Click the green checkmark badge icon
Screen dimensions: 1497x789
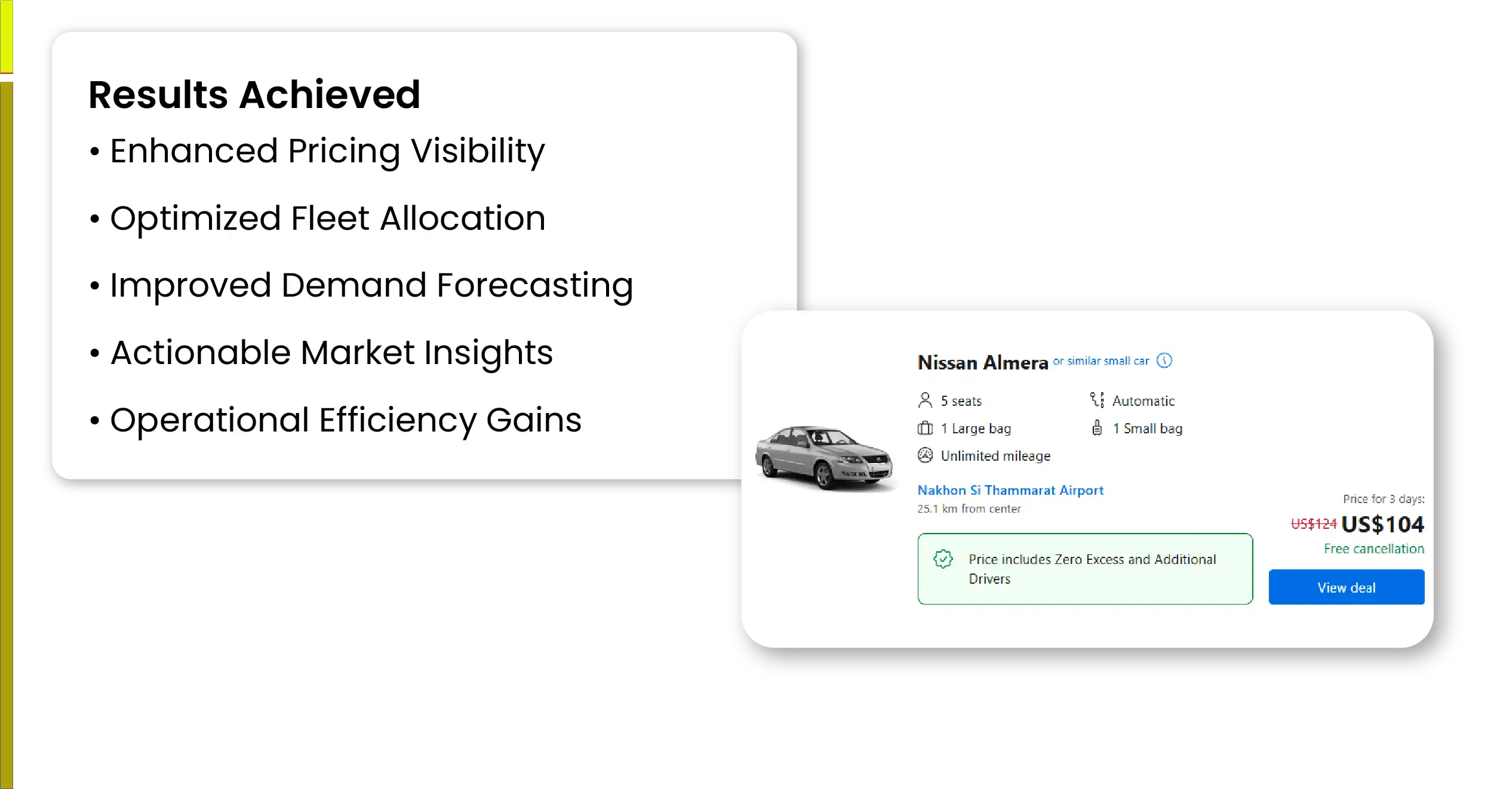click(x=943, y=559)
